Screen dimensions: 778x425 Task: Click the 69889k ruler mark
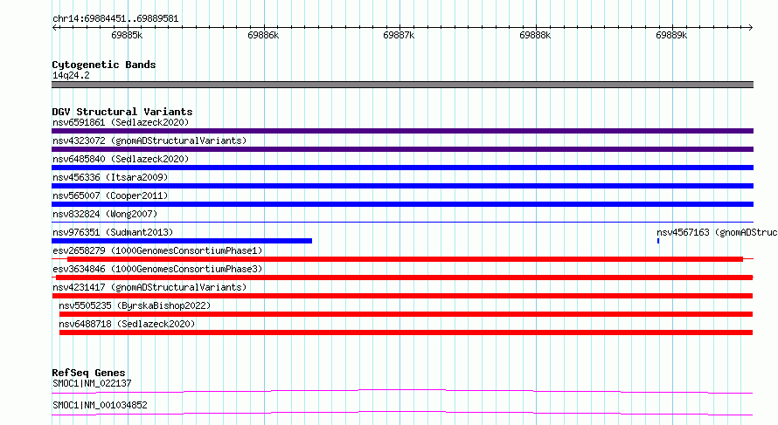tap(671, 35)
